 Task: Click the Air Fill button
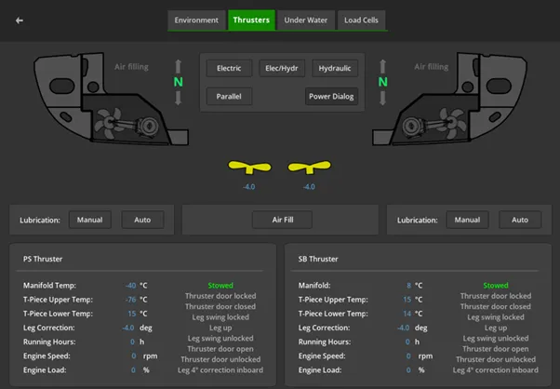tap(283, 220)
